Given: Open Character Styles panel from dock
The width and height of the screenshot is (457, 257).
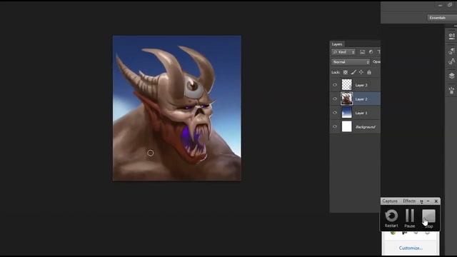Looking at the screenshot, I should pos(451,61).
